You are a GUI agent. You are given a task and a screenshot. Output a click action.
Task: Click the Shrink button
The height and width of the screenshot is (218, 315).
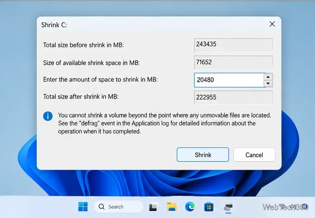coord(203,154)
